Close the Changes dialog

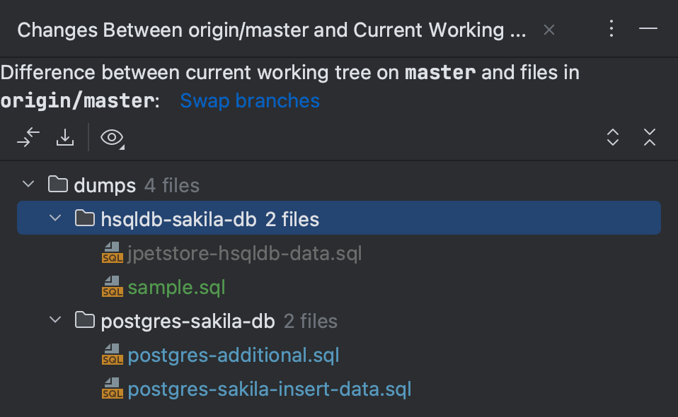point(548,30)
